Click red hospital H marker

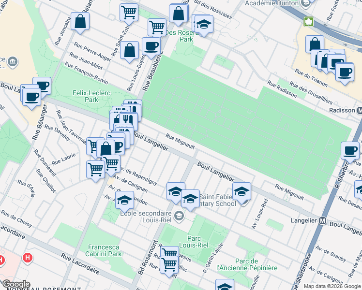(x=28, y=258)
